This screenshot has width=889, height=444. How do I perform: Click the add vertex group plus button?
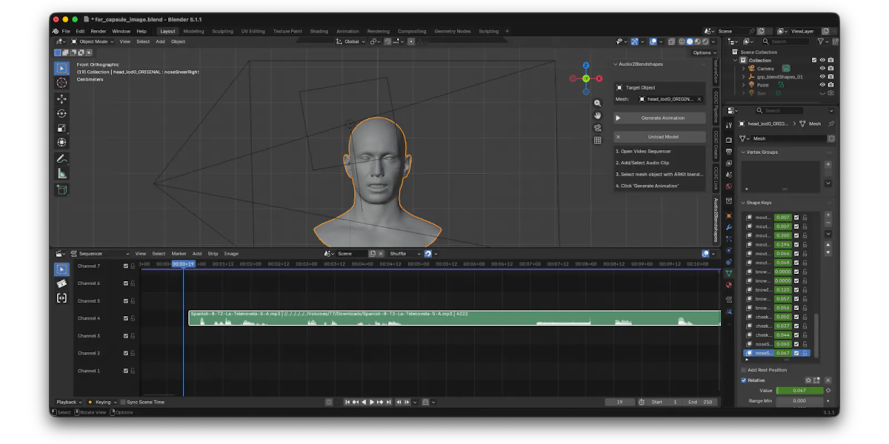pyautogui.click(x=828, y=164)
